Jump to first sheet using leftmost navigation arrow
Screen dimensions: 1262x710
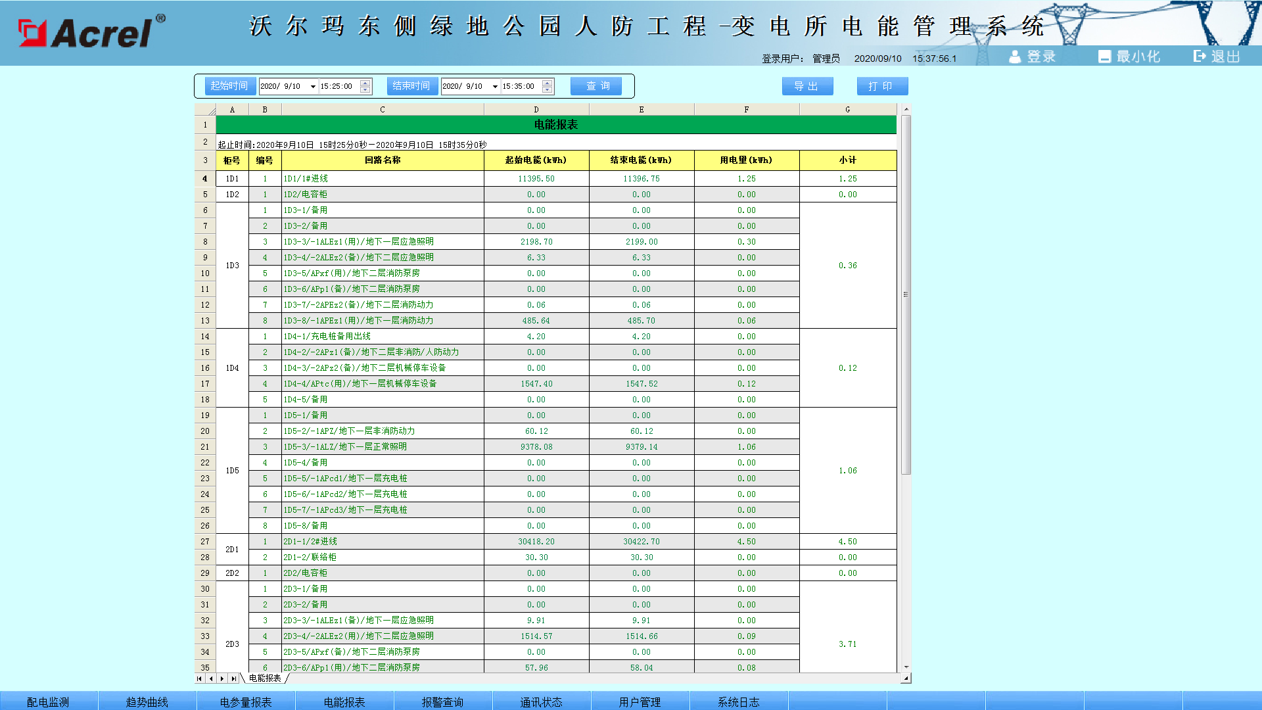click(x=199, y=678)
